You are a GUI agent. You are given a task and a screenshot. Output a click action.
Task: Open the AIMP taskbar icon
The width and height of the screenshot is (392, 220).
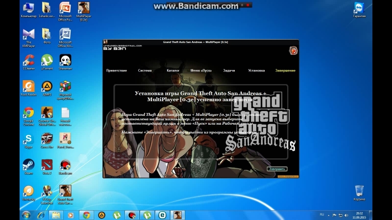click(101, 215)
